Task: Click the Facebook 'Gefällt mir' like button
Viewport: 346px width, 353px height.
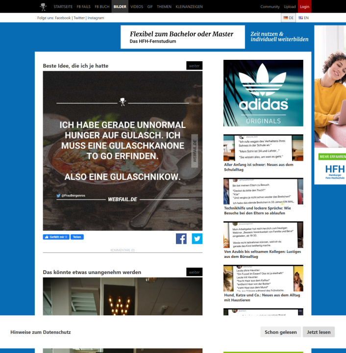Action: pyautogui.click(x=56, y=237)
